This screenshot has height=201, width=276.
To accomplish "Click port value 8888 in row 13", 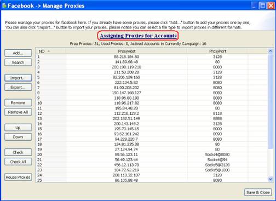I will click(x=217, y=118).
